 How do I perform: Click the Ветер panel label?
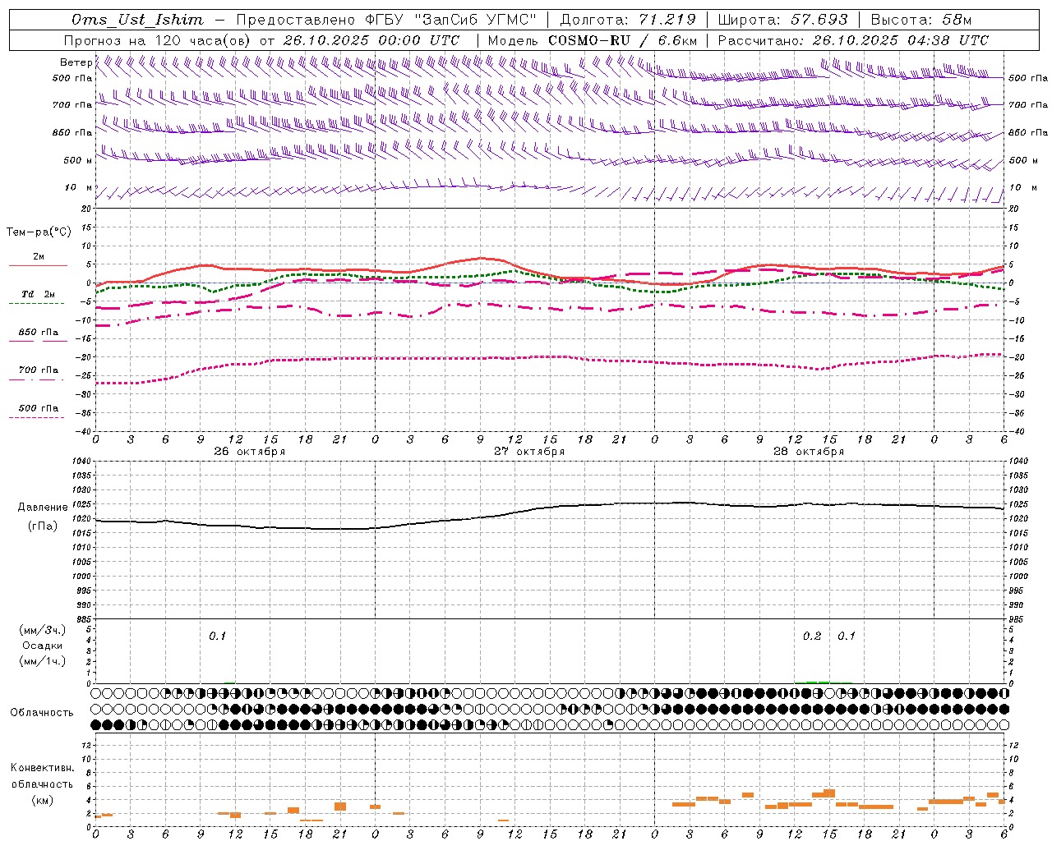click(76, 62)
